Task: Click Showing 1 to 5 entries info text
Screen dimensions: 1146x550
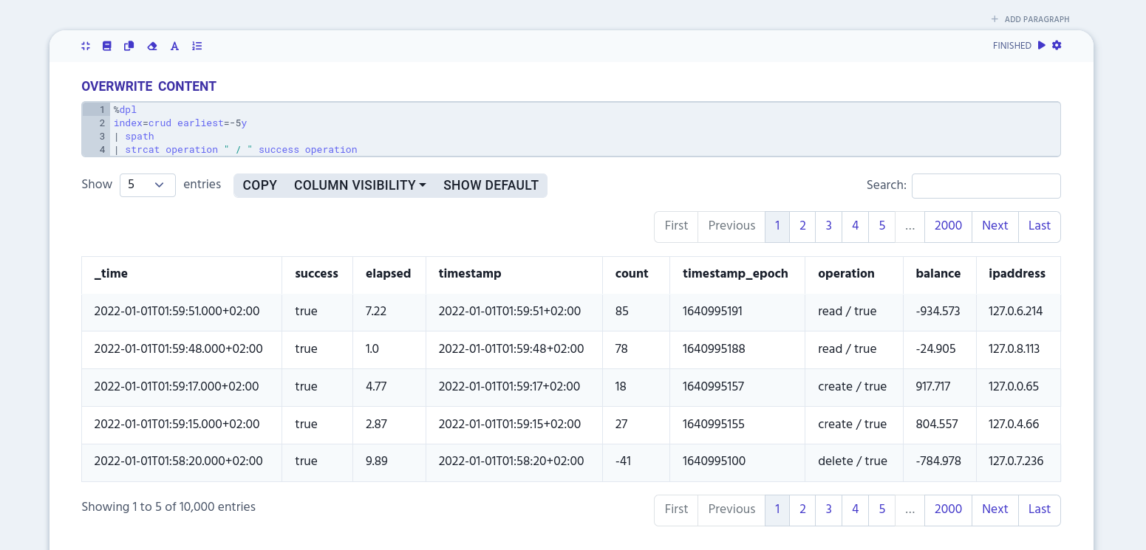Action: pyautogui.click(x=168, y=507)
